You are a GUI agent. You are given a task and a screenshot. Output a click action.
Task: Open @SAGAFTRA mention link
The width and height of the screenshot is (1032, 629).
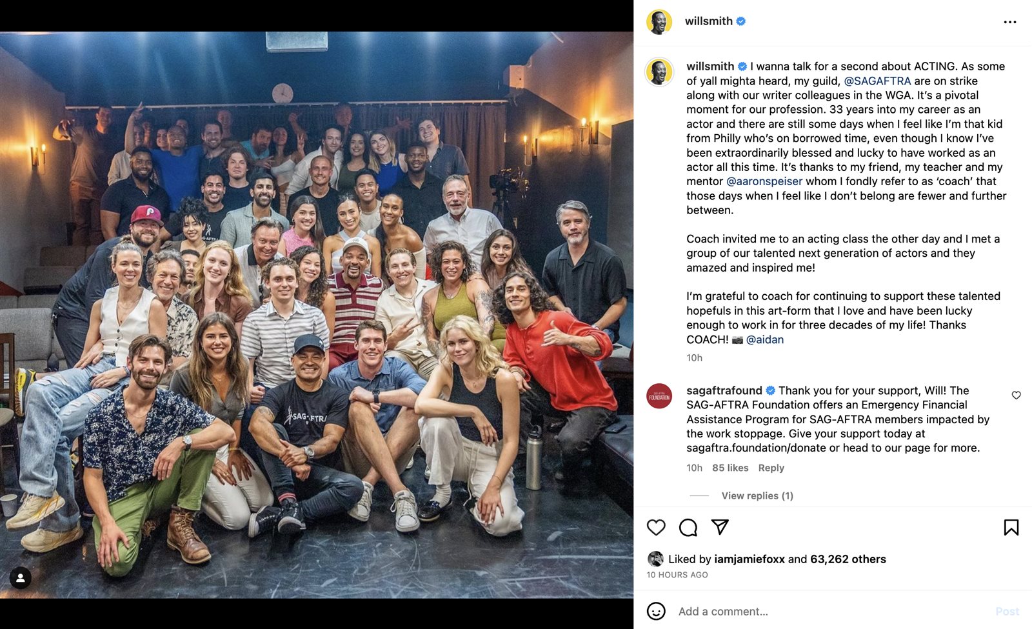877,81
